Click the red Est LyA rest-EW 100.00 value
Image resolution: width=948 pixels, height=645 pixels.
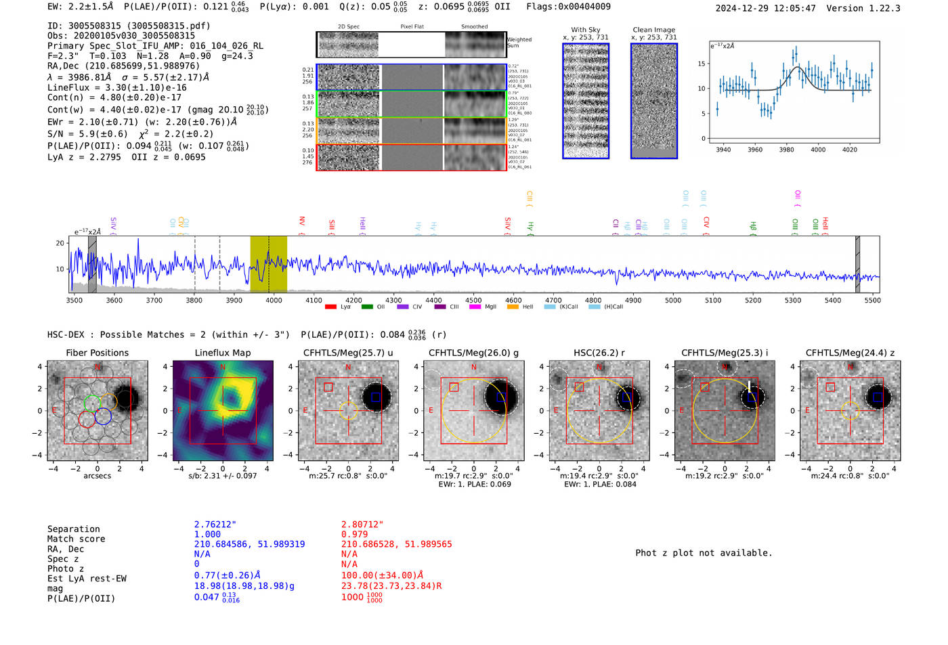pyautogui.click(x=383, y=575)
